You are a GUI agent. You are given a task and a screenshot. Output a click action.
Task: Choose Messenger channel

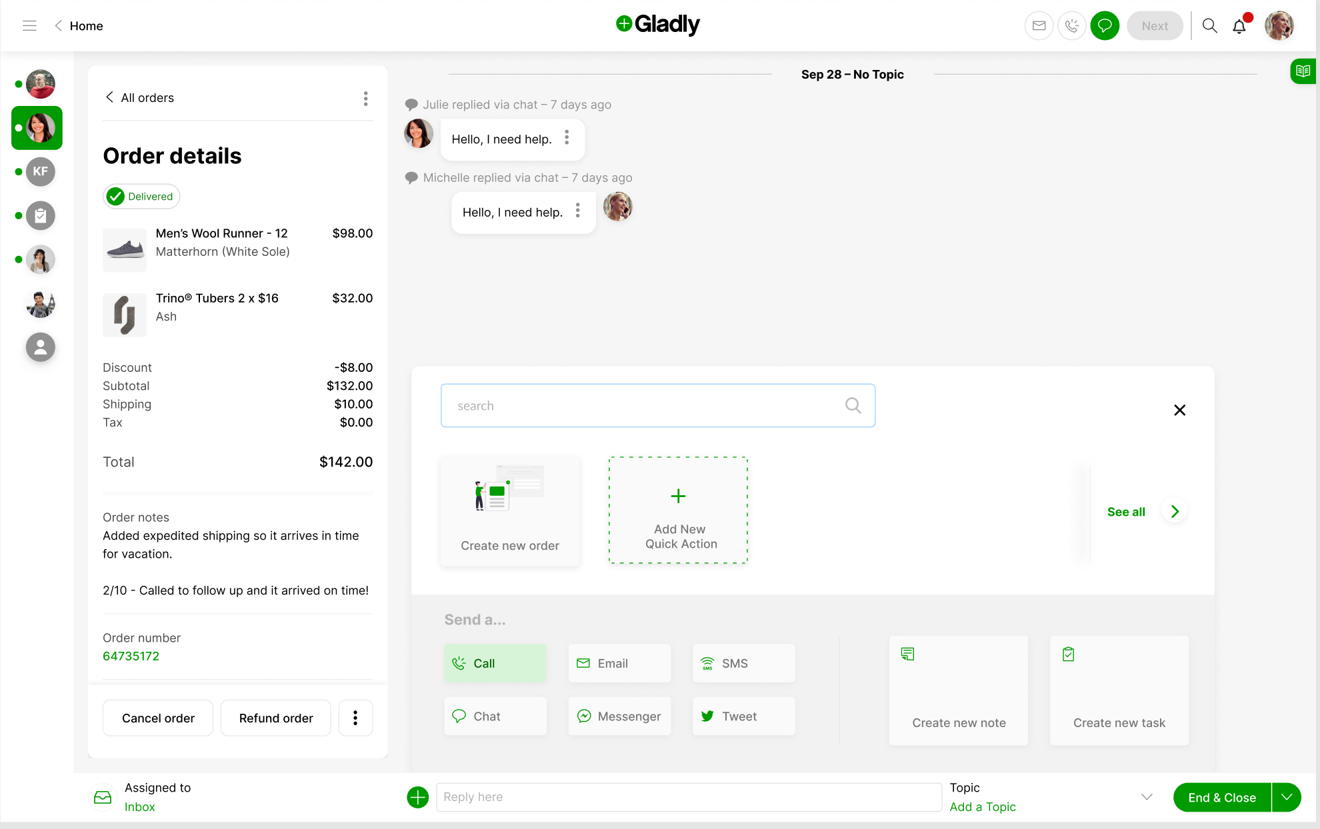point(619,716)
